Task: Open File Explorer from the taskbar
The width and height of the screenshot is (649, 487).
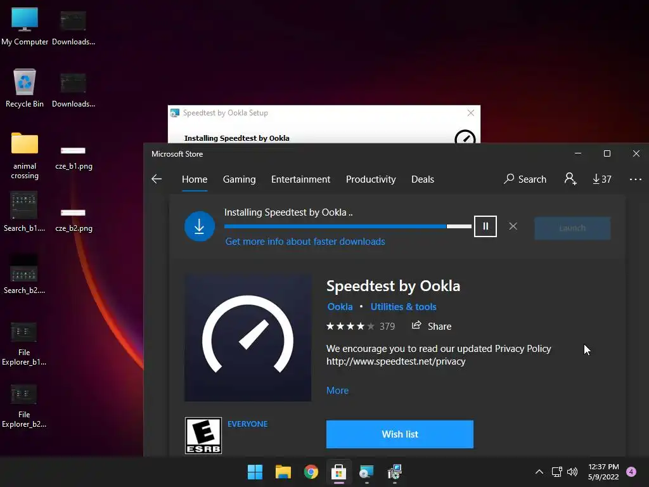Action: coord(283,472)
